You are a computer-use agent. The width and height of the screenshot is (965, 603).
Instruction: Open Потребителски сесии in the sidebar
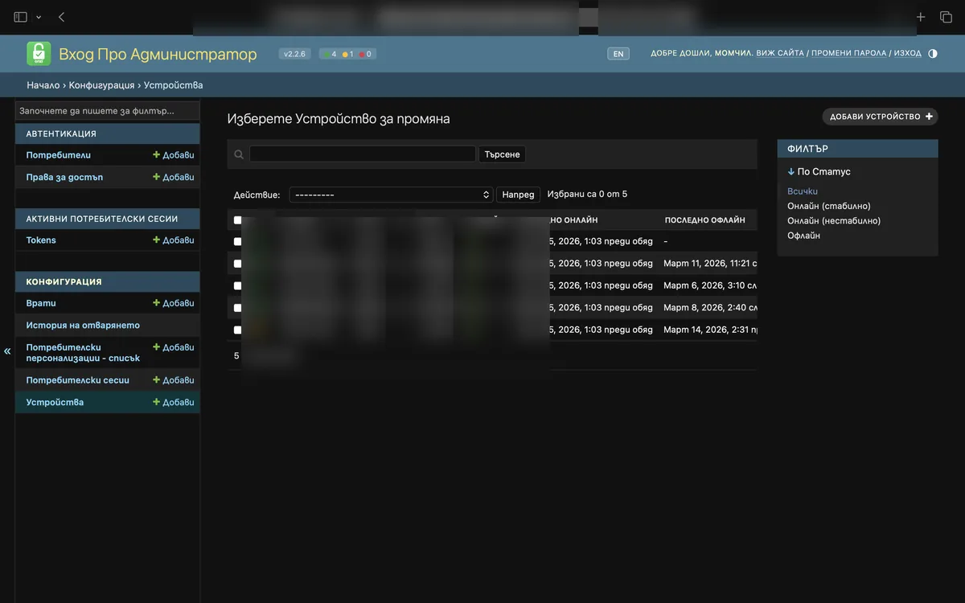[x=77, y=380]
